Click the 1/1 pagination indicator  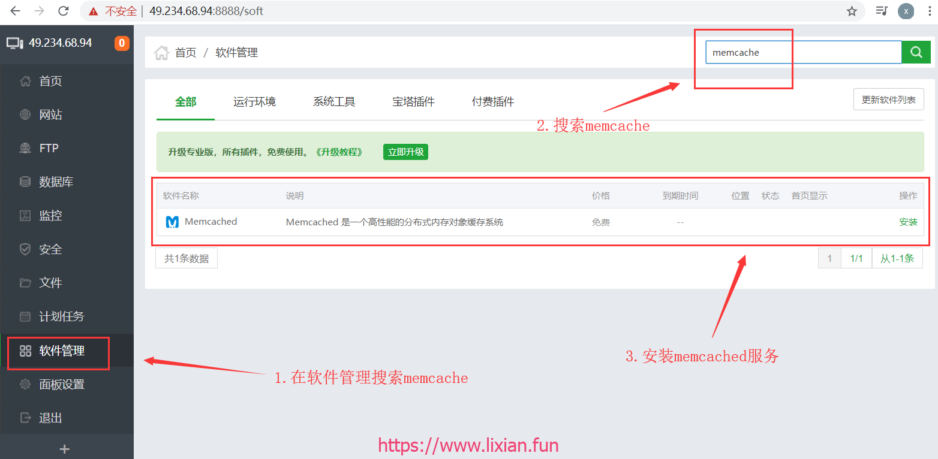[856, 258]
